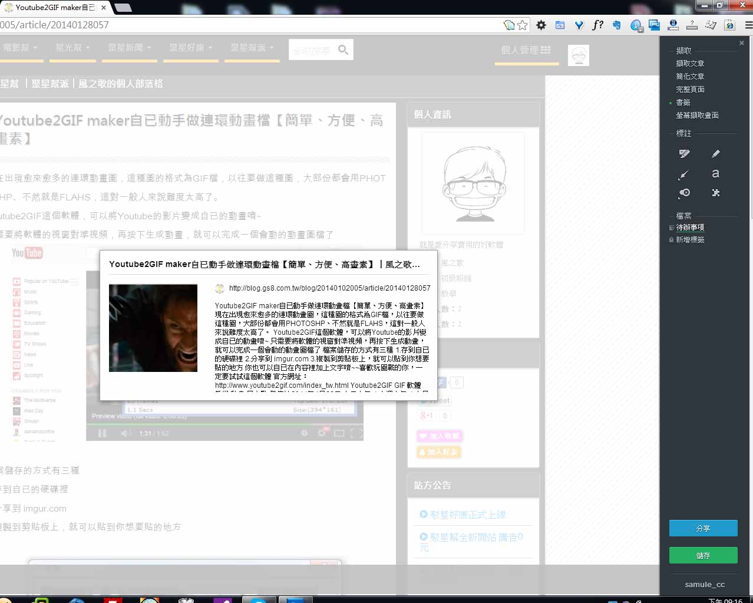Click the bookmark preview title text

click(265, 265)
